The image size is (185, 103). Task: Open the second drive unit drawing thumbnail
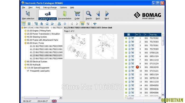(x=105, y=46)
